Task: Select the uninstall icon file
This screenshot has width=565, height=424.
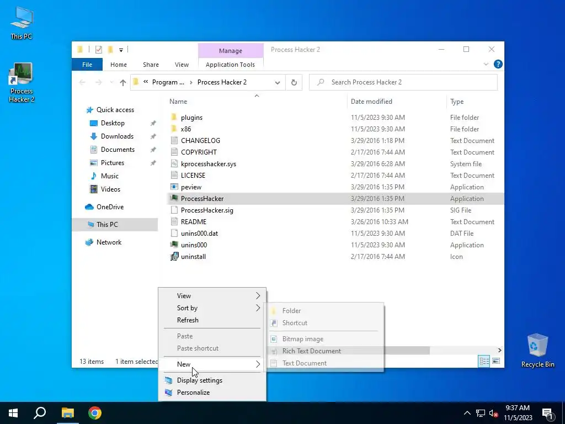Action: tap(174, 256)
